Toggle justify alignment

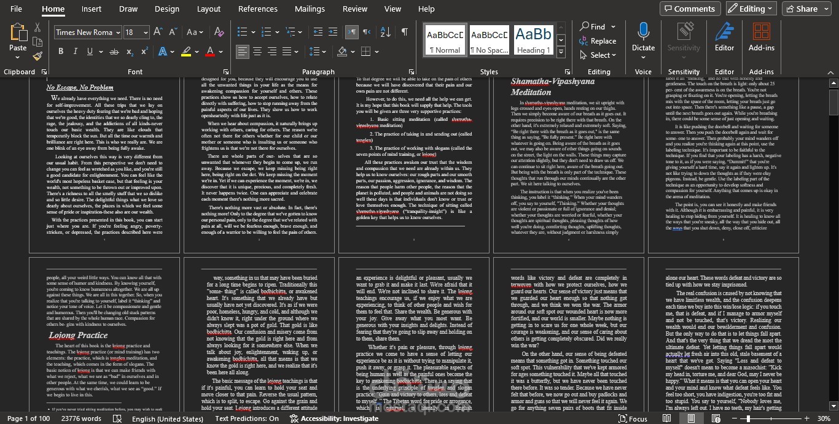(287, 52)
